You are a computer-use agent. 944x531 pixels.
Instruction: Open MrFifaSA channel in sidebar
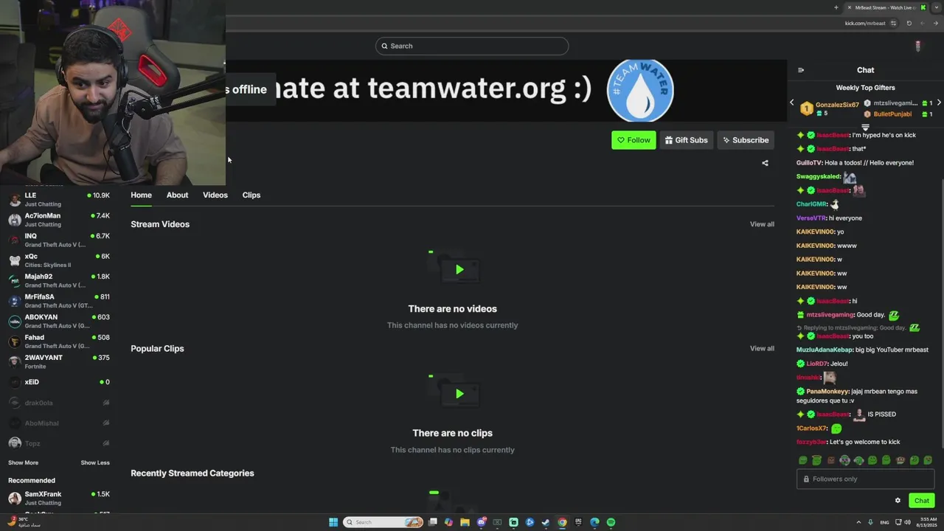59,301
